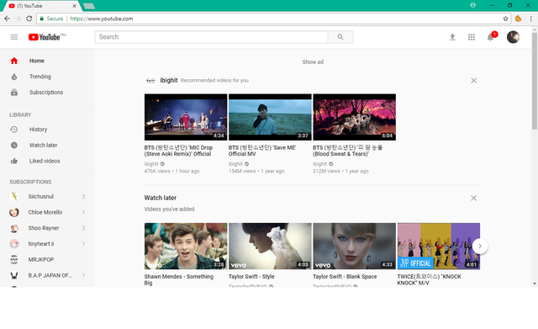The width and height of the screenshot is (538, 329).
Task: Open the notifications bell
Action: 491,37
